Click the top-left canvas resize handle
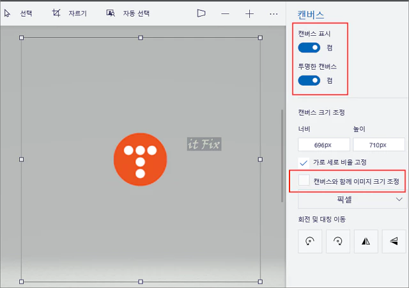409x288 pixels. point(21,38)
